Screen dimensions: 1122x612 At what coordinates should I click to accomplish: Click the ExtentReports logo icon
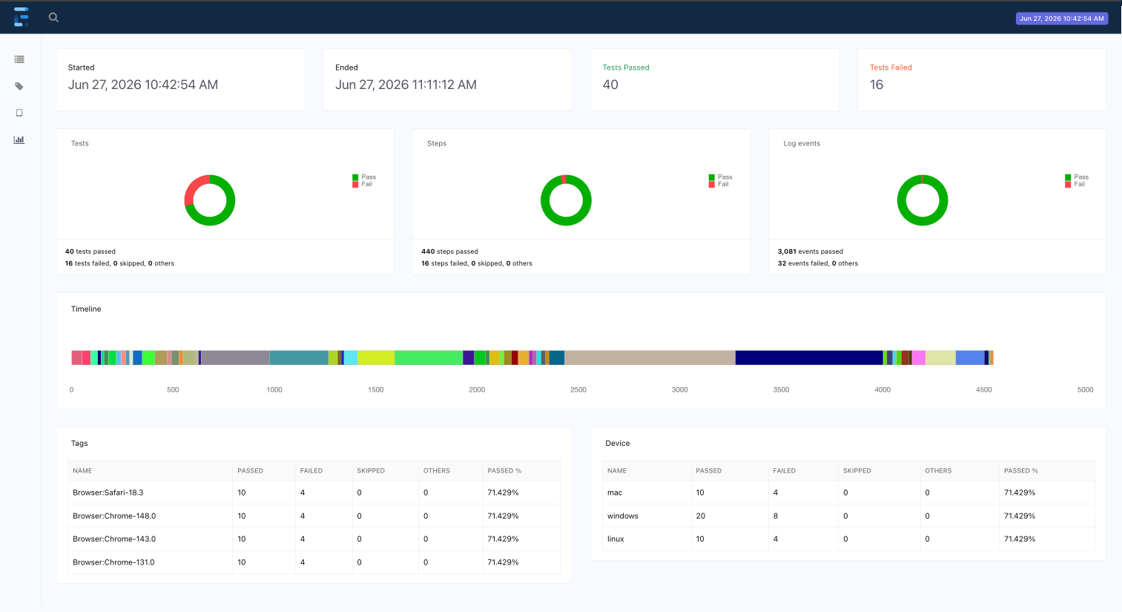(21, 17)
